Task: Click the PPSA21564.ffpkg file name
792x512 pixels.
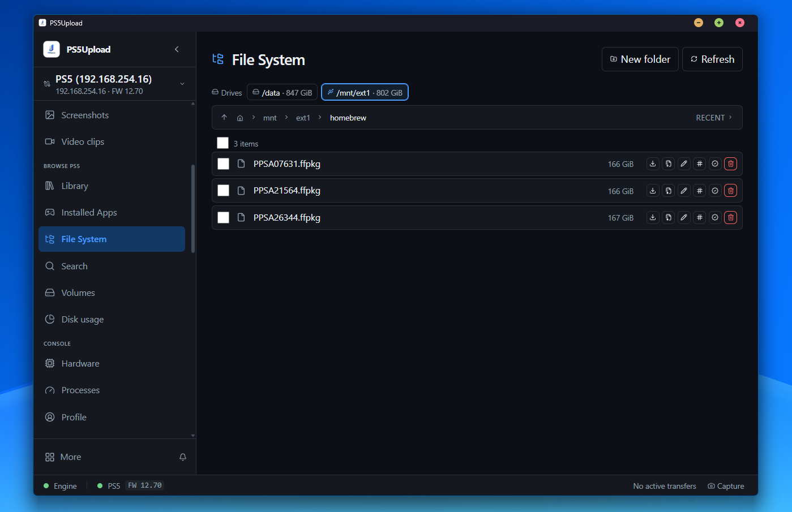Action: coord(287,191)
